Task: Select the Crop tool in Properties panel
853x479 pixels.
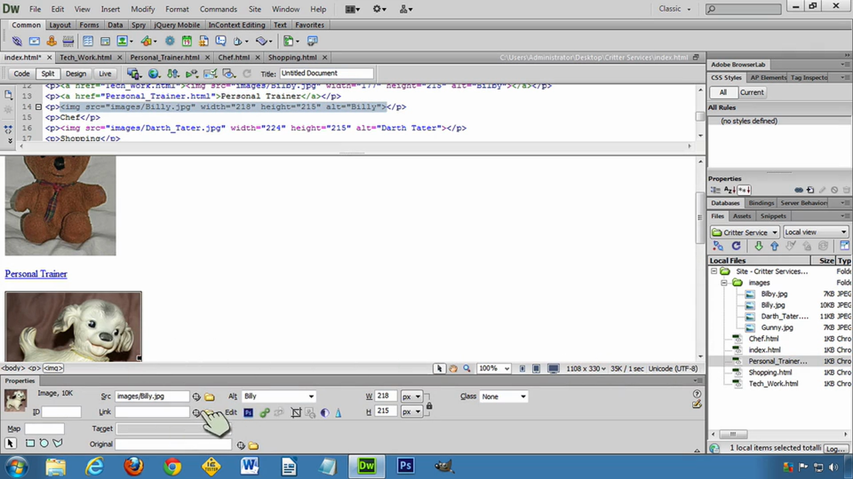Action: pyautogui.click(x=296, y=411)
